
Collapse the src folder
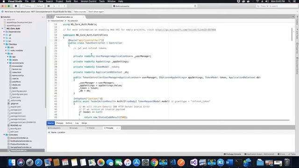6,54
